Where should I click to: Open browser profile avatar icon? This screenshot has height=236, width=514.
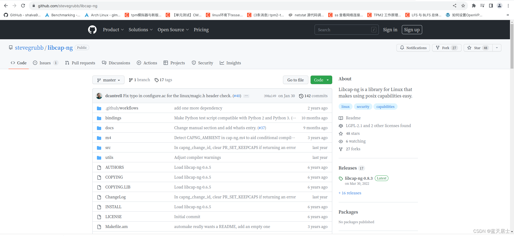click(500, 6)
